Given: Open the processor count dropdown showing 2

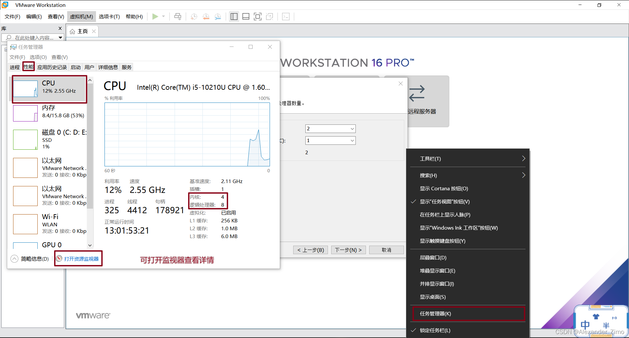Looking at the screenshot, I should pyautogui.click(x=330, y=129).
